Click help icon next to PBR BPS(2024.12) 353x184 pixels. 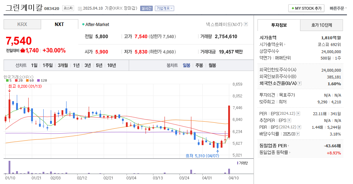coord(299,127)
